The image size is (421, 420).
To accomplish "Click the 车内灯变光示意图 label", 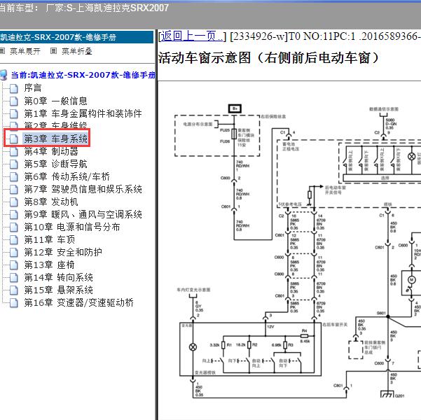I will point(193,290).
